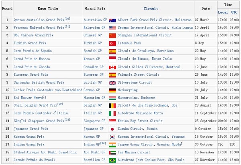Click the Chinese flag icon
Image resolution: width=241 pixels, height=165 pixels.
[112, 35]
